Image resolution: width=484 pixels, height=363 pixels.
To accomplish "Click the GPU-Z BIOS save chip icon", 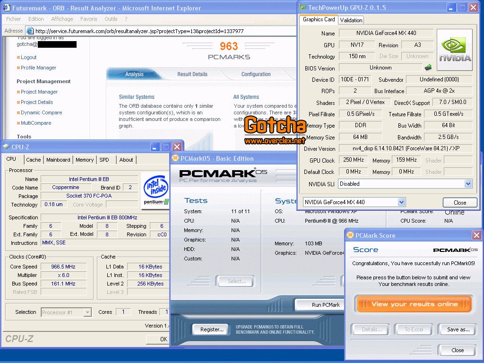I will 428,67.
